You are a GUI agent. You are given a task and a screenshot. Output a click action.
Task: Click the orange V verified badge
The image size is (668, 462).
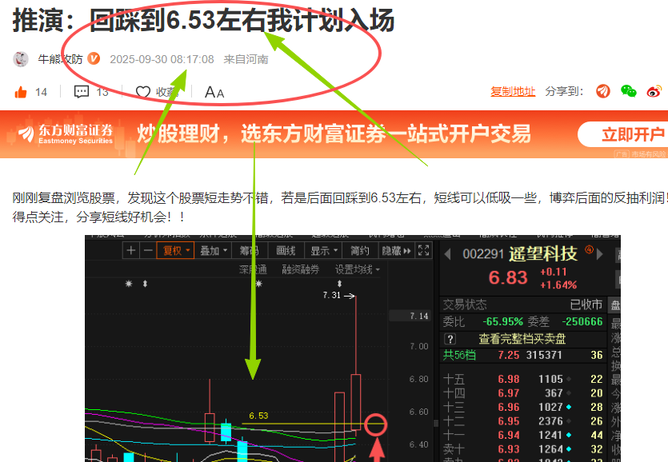94,59
